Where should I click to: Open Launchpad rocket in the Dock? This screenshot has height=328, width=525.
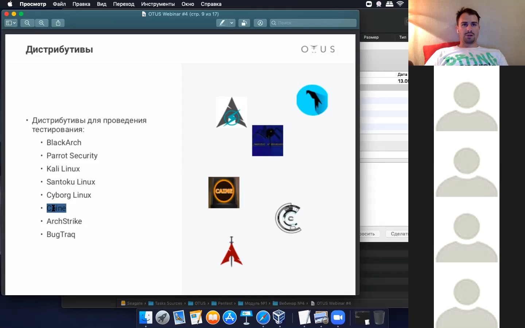click(163, 317)
